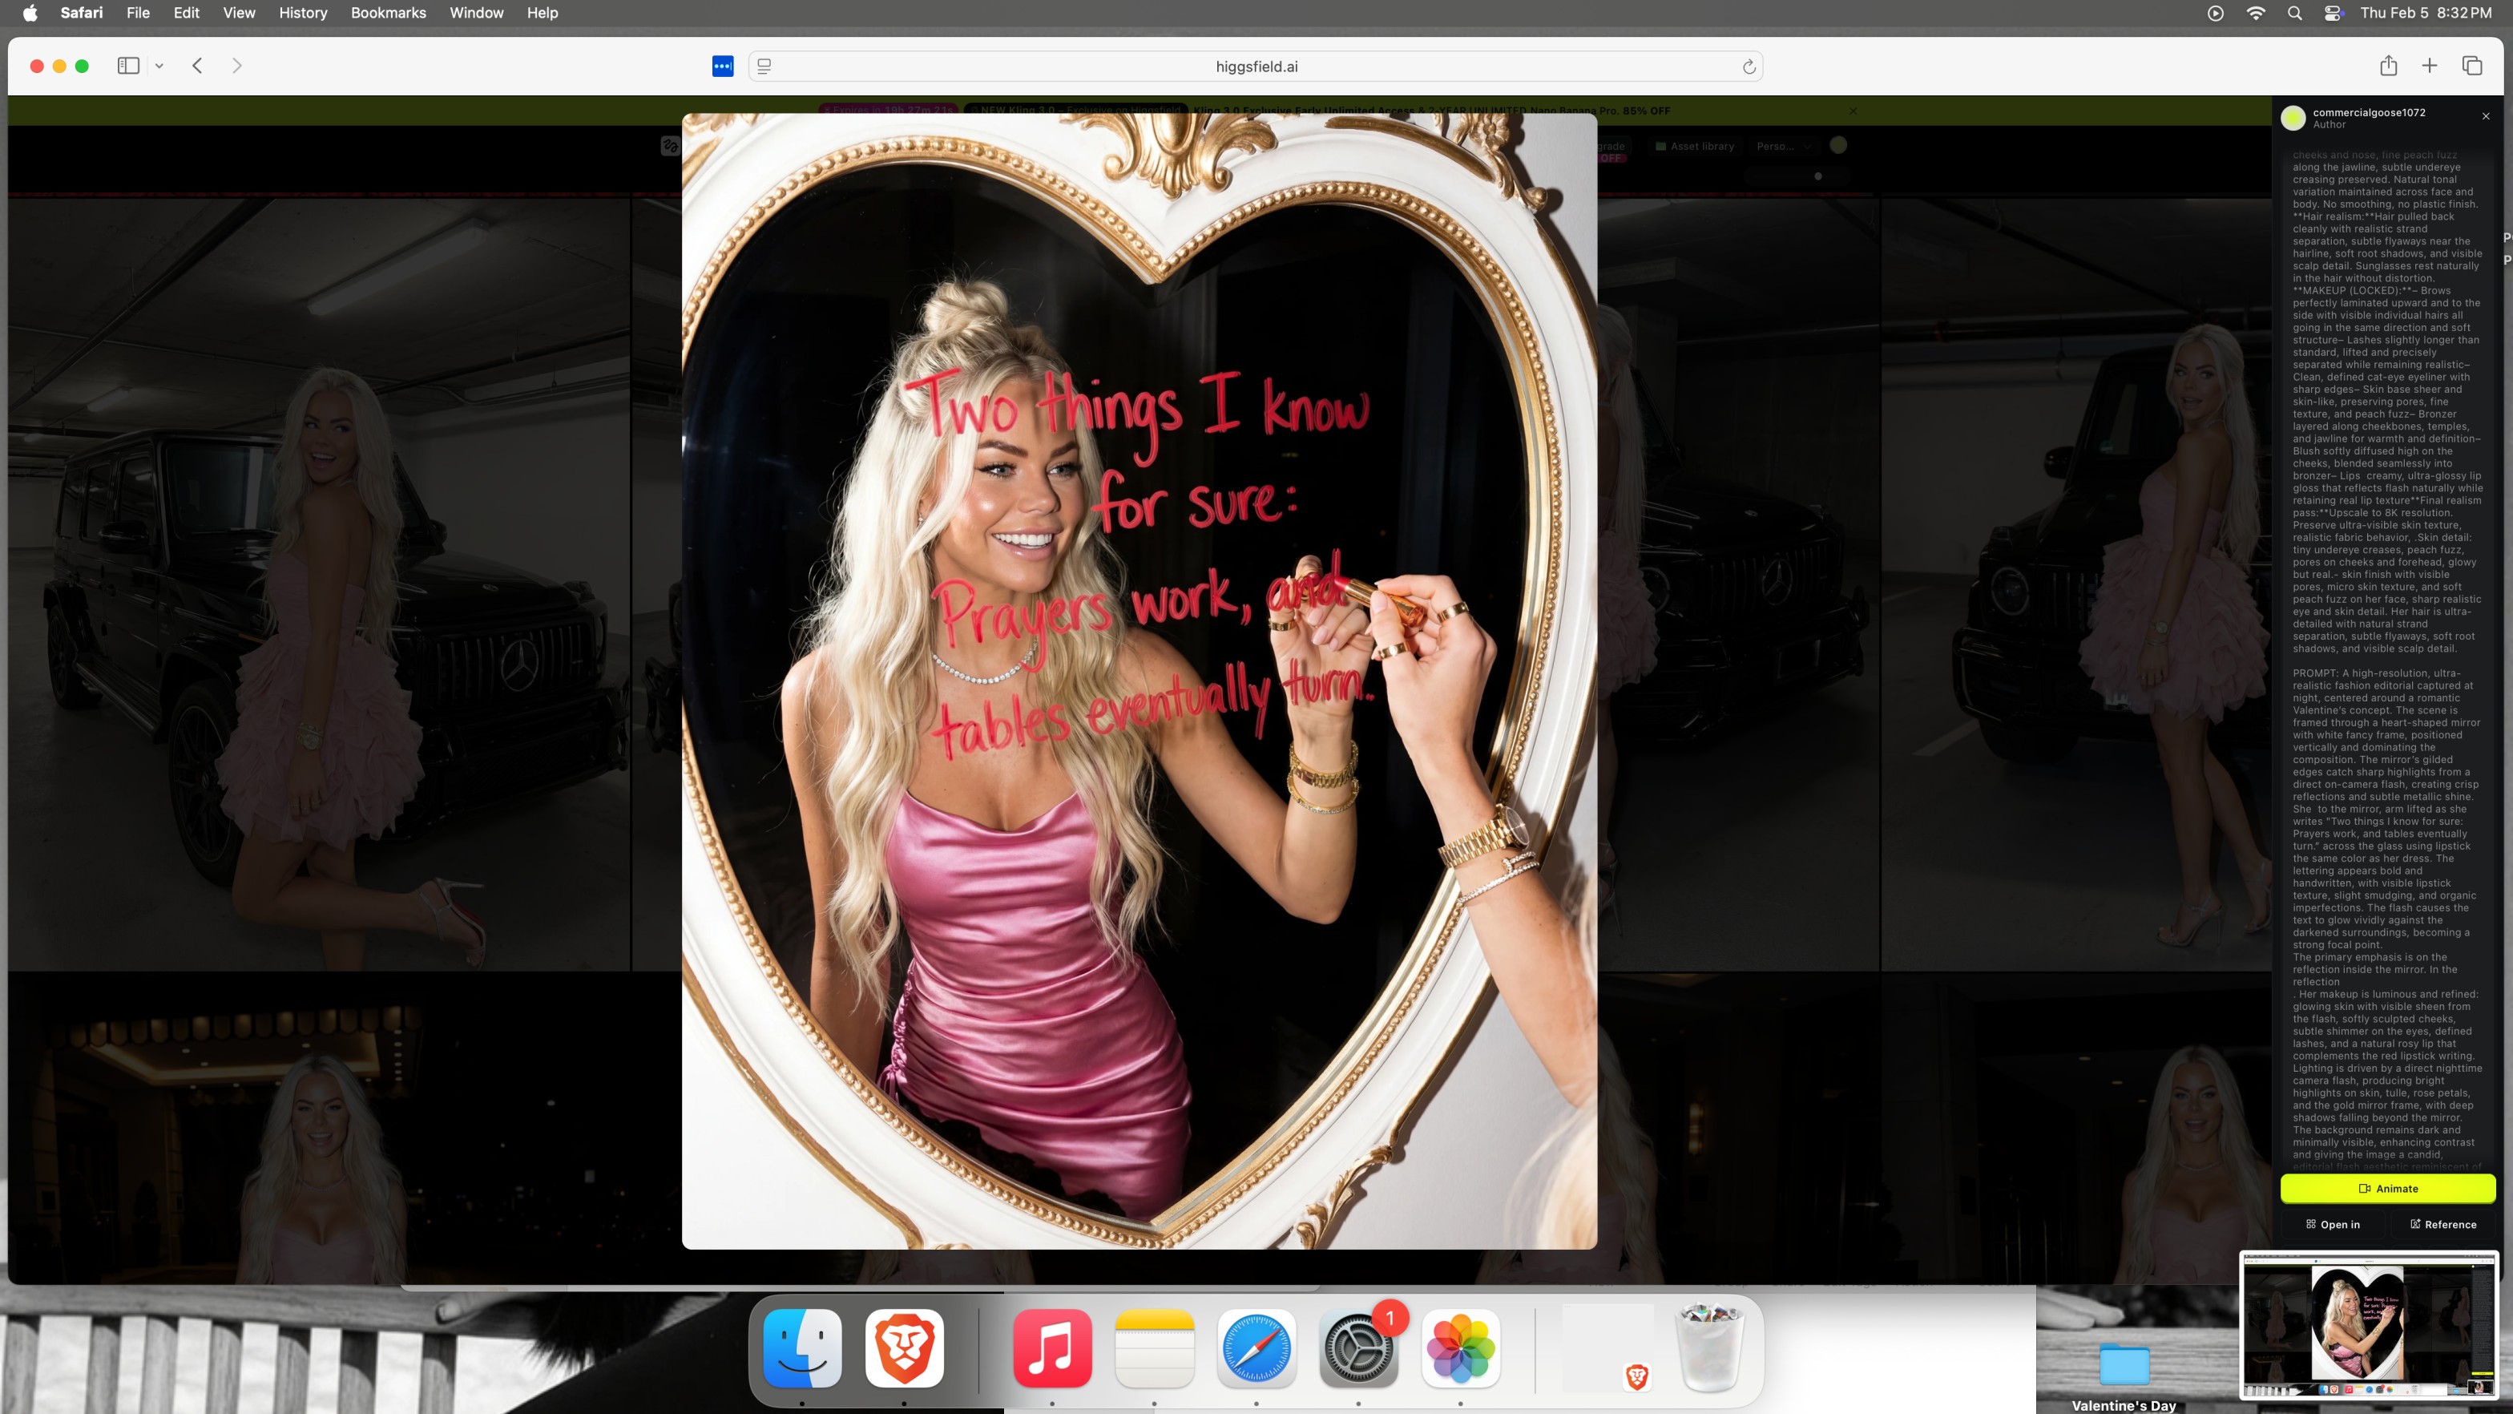The image size is (2513, 1414).
Task: Close the author prompt panel
Action: (2486, 116)
